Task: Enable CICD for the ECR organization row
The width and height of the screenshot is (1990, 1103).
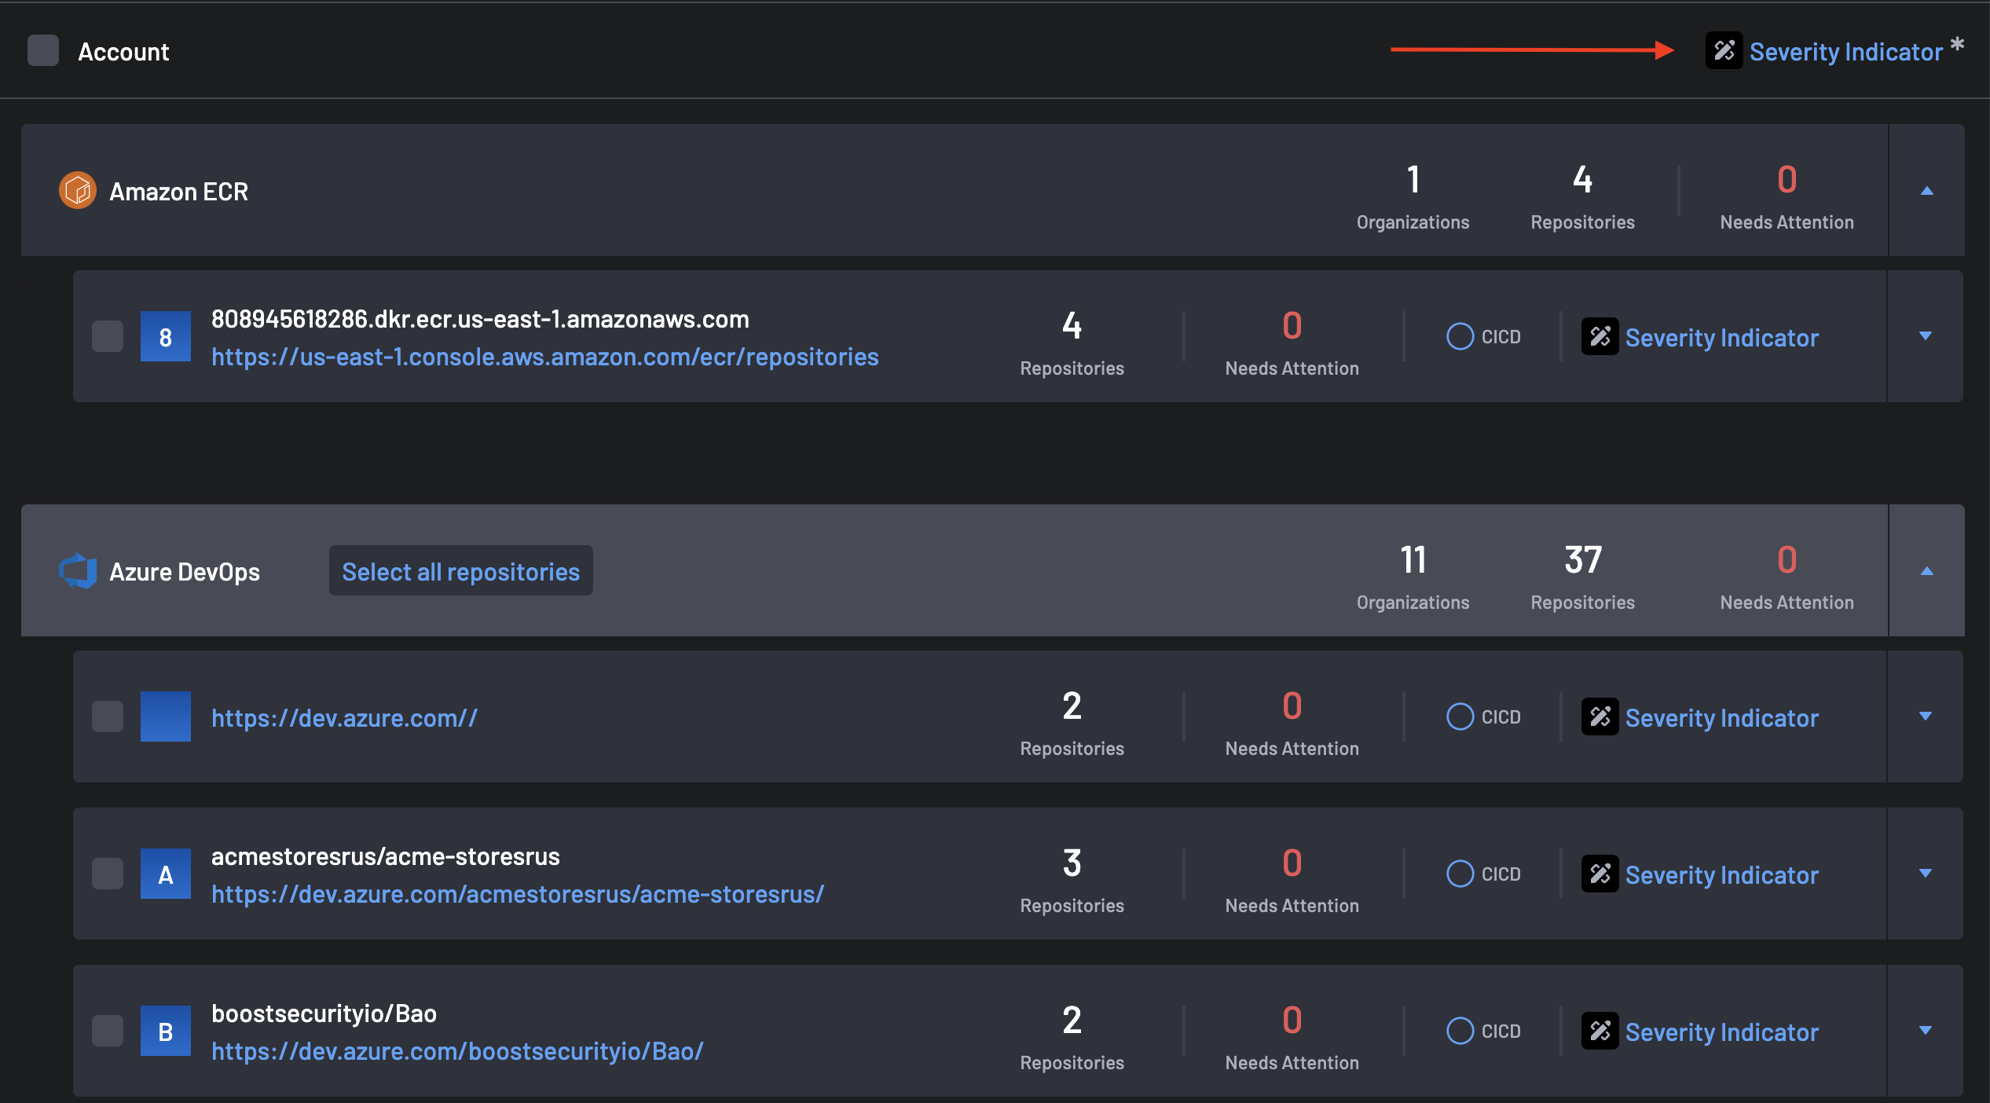Action: (x=1460, y=336)
